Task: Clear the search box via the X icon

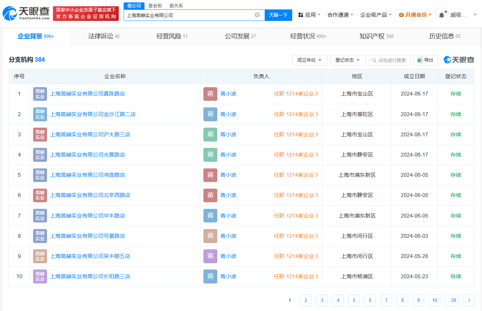Action: tap(257, 15)
